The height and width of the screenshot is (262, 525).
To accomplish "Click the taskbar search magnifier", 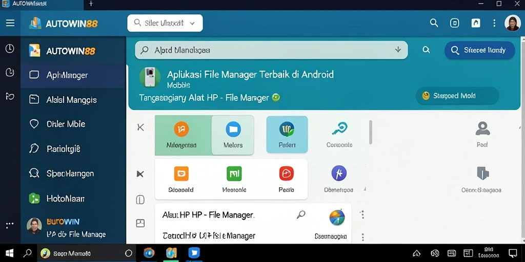I will point(28,253).
